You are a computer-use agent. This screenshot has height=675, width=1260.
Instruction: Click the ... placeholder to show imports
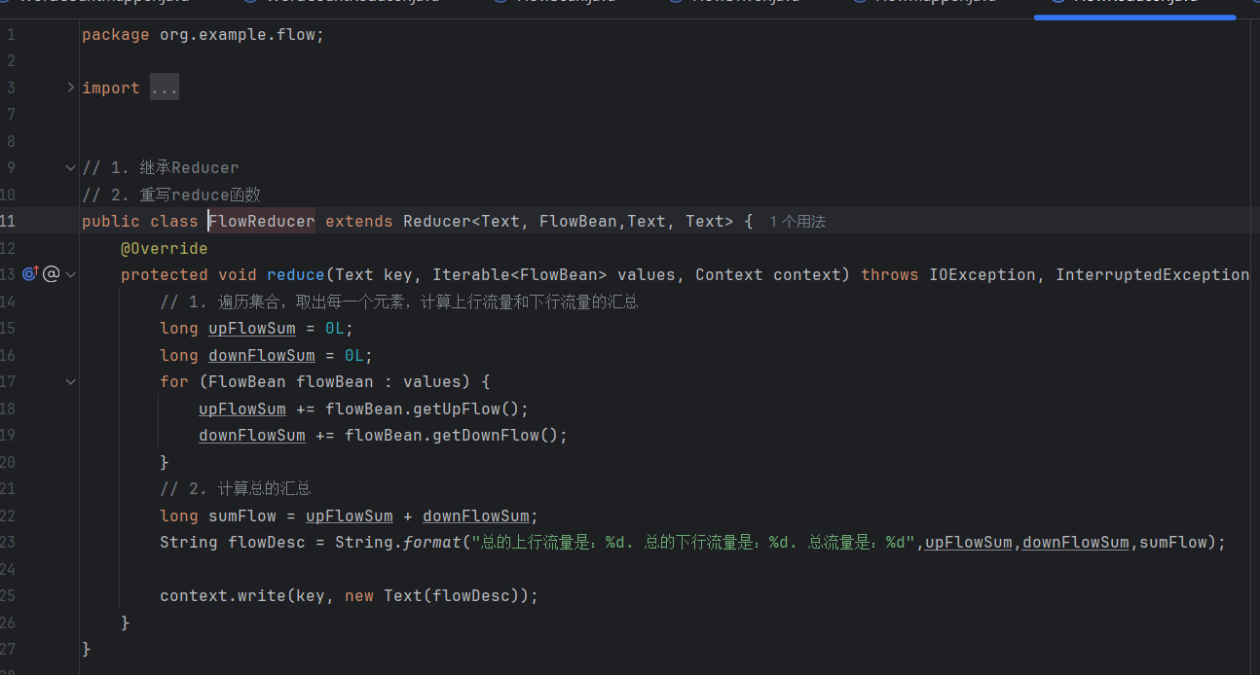tap(164, 87)
